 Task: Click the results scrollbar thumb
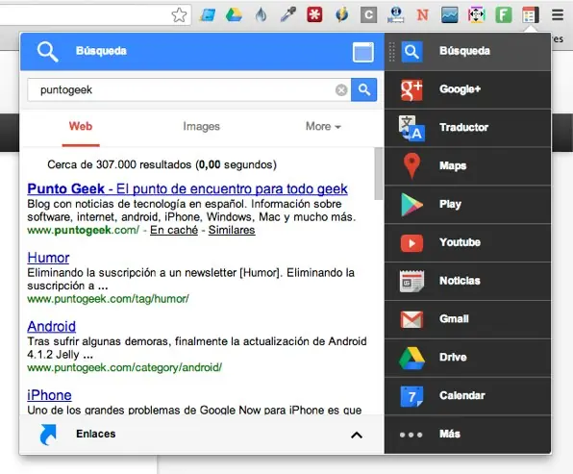(379, 173)
